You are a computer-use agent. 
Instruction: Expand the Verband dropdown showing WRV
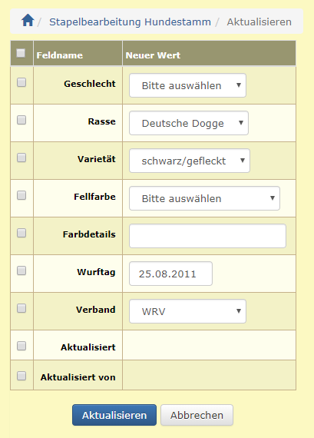(x=187, y=311)
